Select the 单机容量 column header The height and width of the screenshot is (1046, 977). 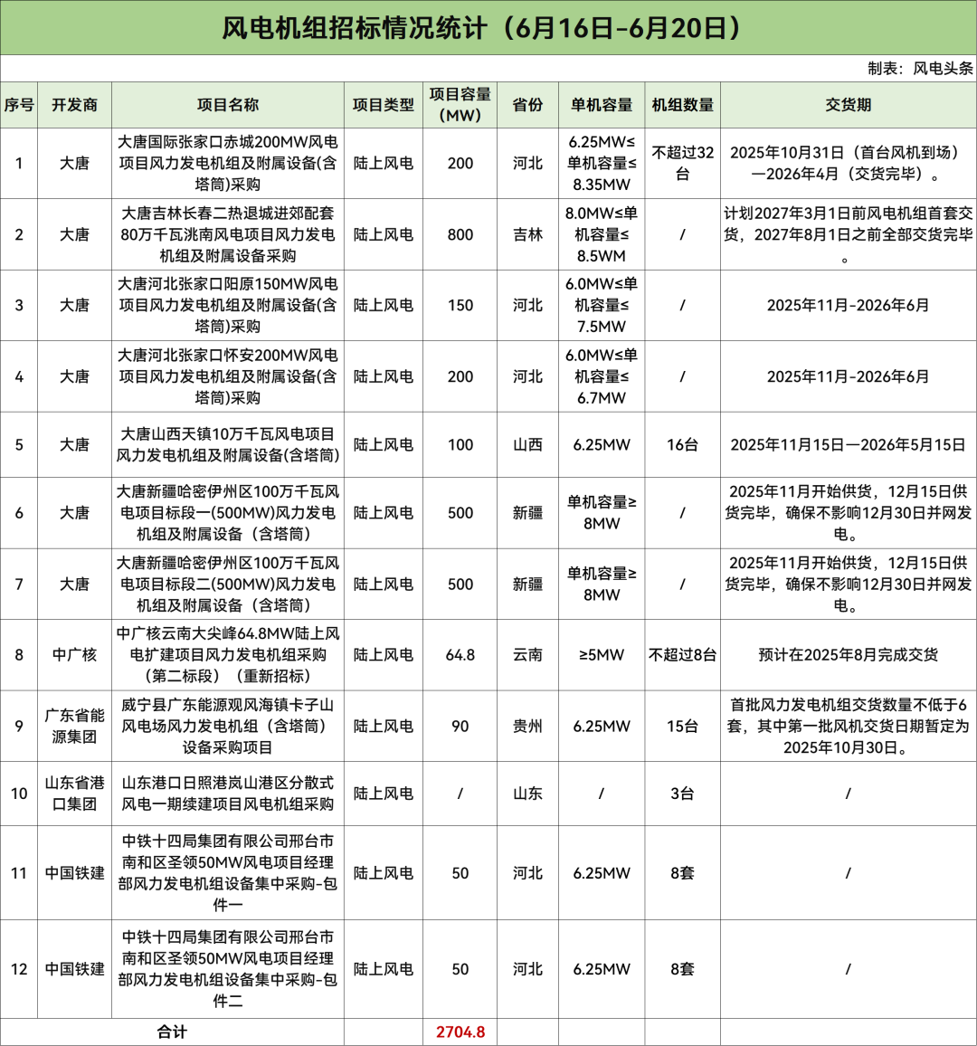[602, 105]
